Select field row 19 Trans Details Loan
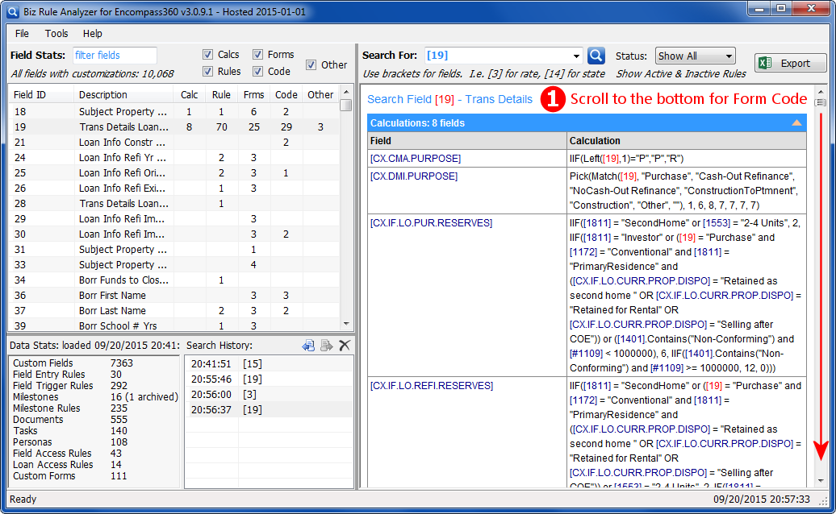This screenshot has height=514, width=836. pos(174,127)
